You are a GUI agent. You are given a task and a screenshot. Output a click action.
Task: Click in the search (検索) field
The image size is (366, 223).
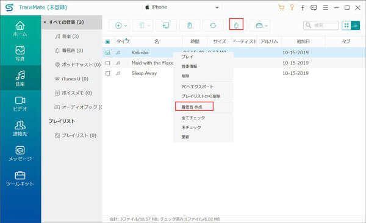click(321, 25)
